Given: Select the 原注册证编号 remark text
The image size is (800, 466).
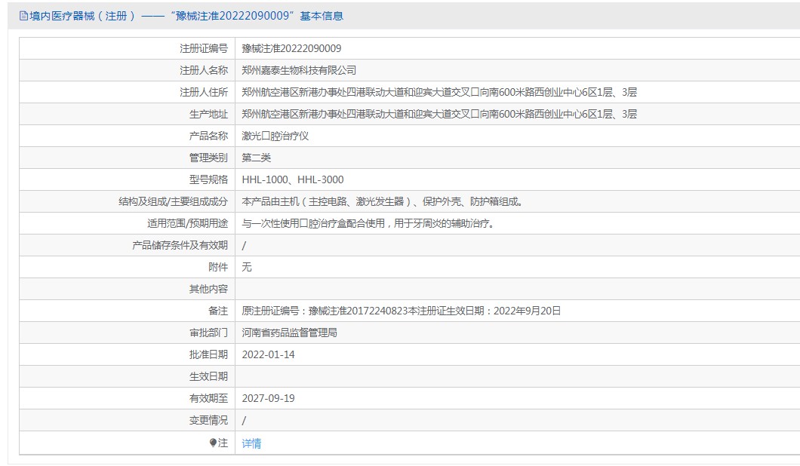Looking at the screenshot, I should click(x=402, y=311).
